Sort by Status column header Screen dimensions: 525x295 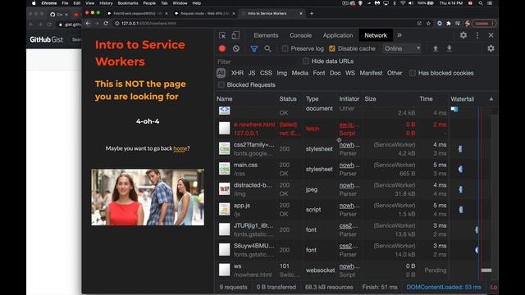coord(288,99)
